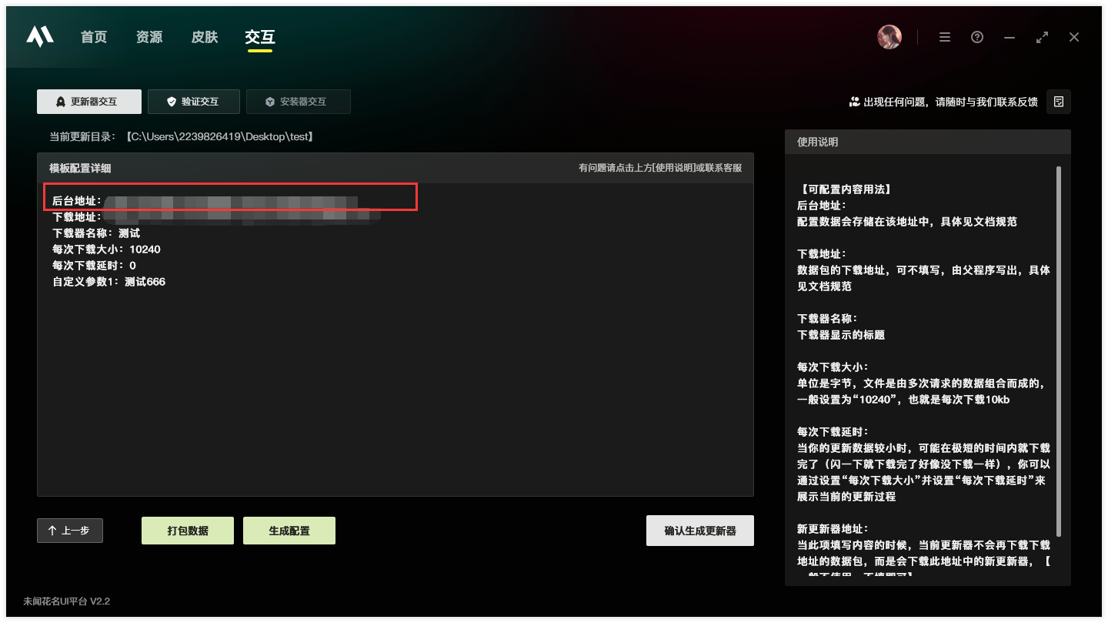Click the 使用说明 panel scrollbar
1108x623 pixels.
(x=1059, y=351)
